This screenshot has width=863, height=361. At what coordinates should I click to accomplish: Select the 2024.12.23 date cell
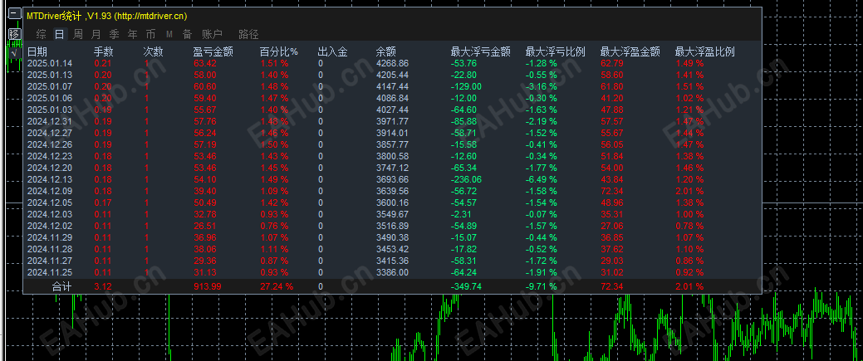tap(50, 156)
